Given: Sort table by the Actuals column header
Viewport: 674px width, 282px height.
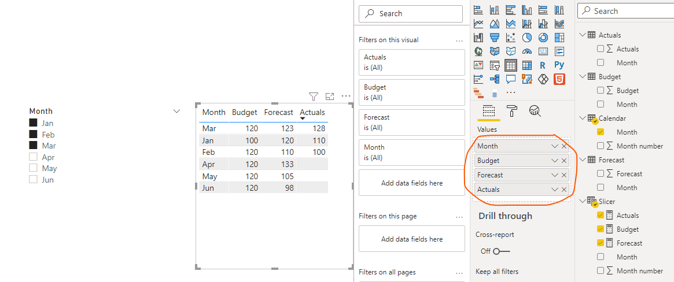Looking at the screenshot, I should [312, 113].
